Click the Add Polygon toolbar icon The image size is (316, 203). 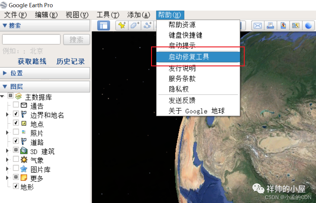coord(135,26)
